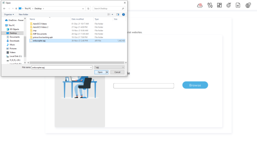Click the firmware file path field beside Browse

[x=143, y=86]
